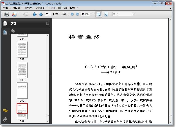The width and height of the screenshot is (176, 128).
Task: Maximize the Adobe Reader window
Action: click(162, 4)
